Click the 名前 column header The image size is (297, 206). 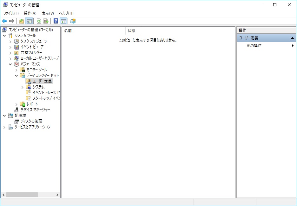94,31
